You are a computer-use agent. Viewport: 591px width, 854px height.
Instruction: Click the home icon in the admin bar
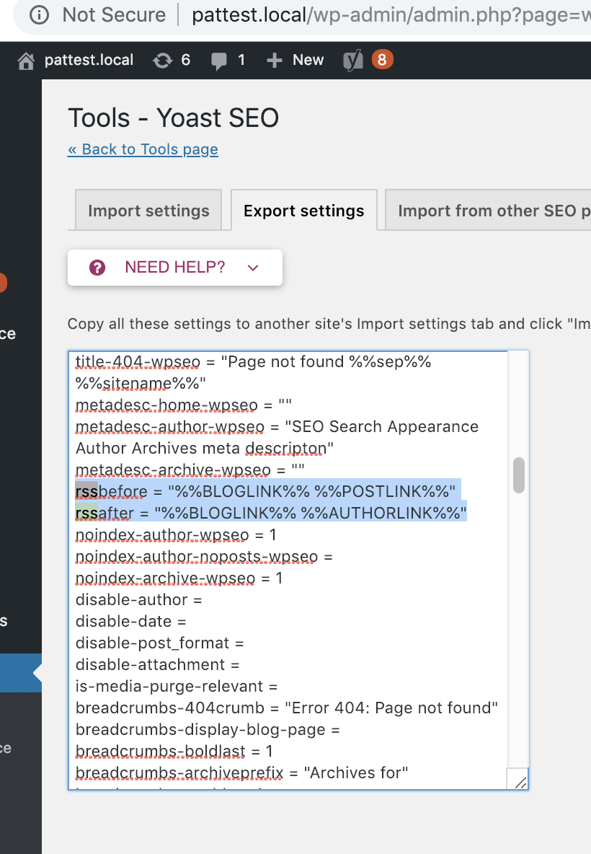[26, 60]
